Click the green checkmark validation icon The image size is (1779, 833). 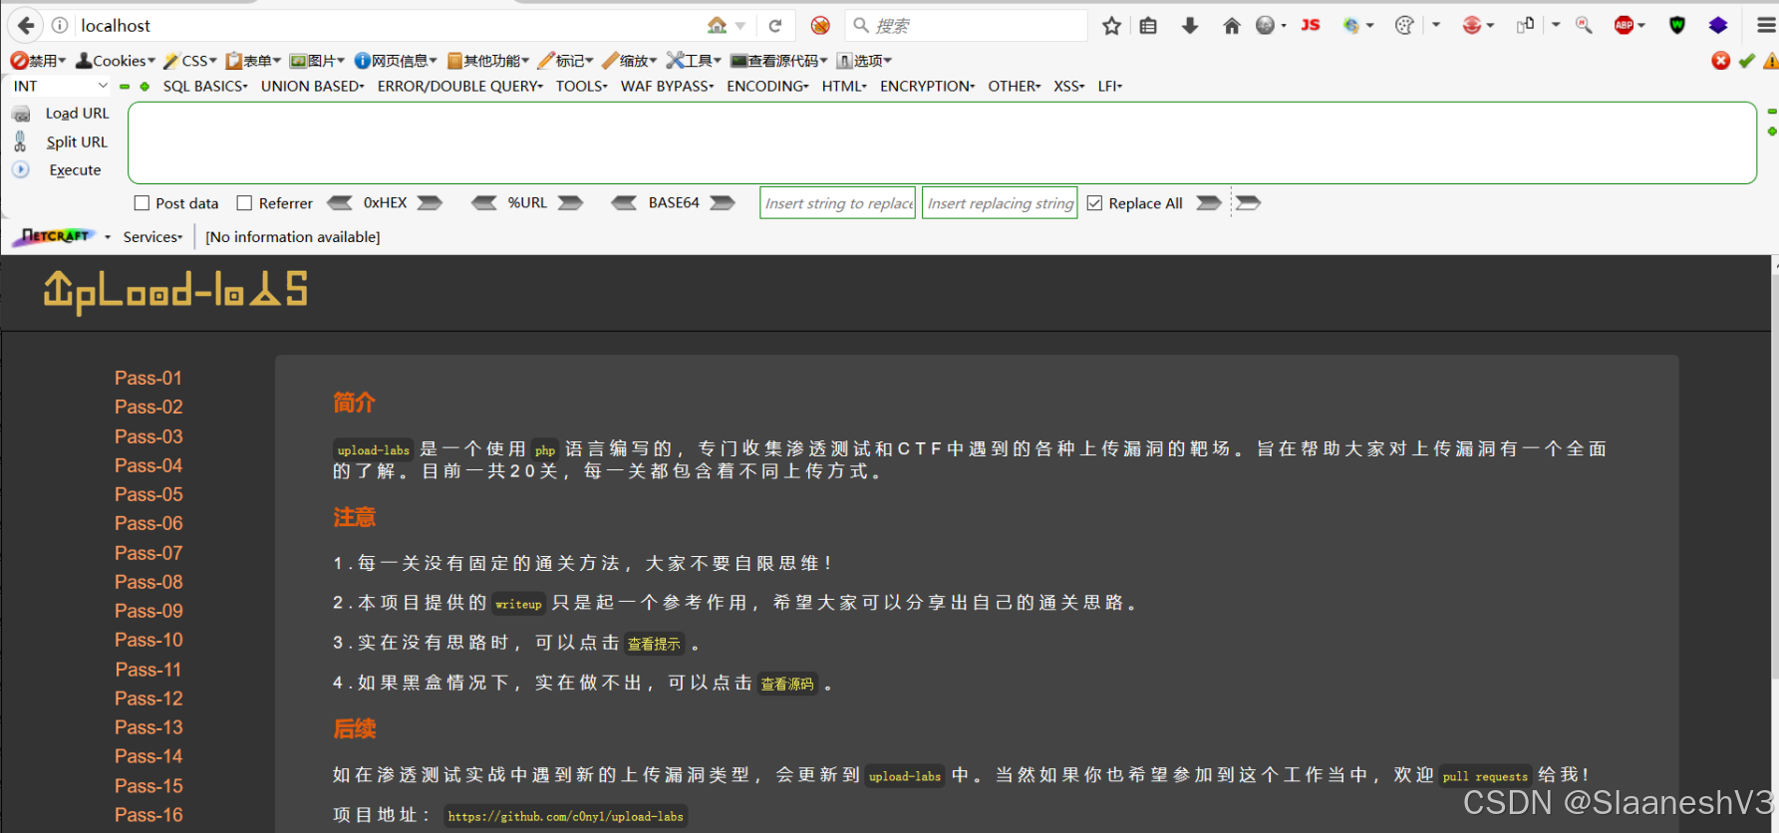[1747, 61]
